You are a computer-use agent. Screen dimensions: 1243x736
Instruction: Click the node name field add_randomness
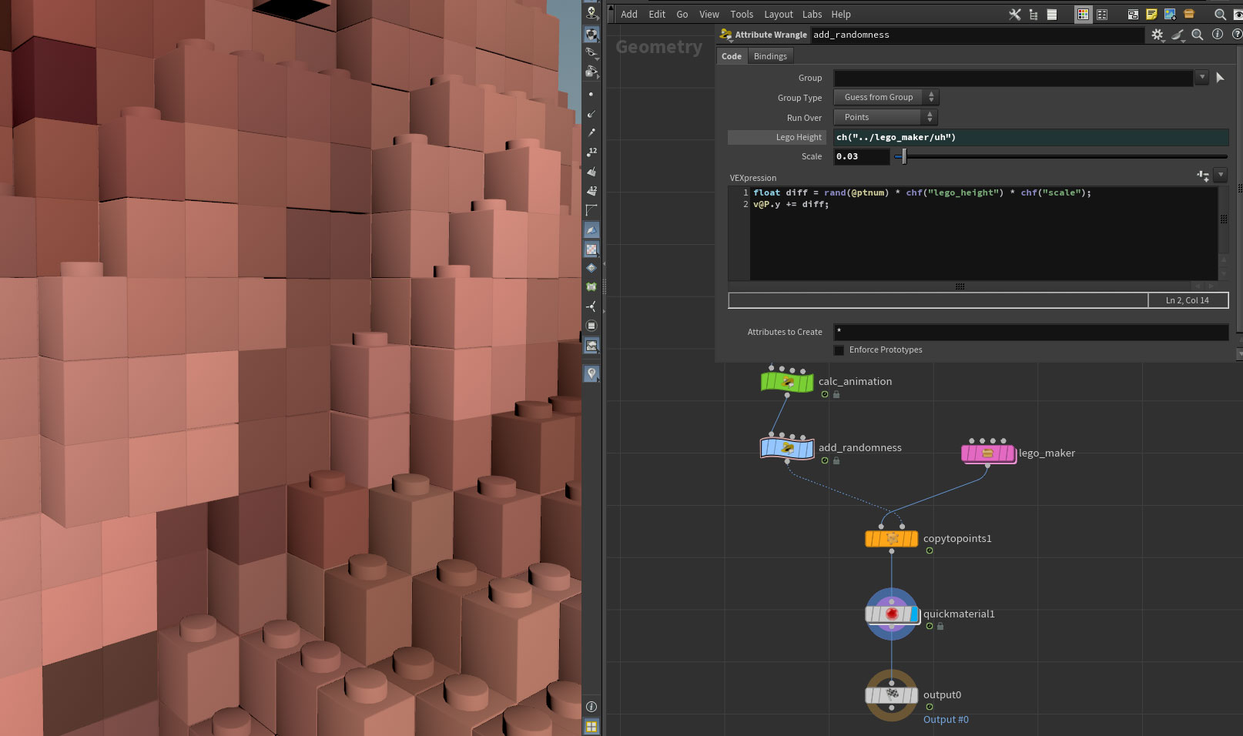click(977, 35)
